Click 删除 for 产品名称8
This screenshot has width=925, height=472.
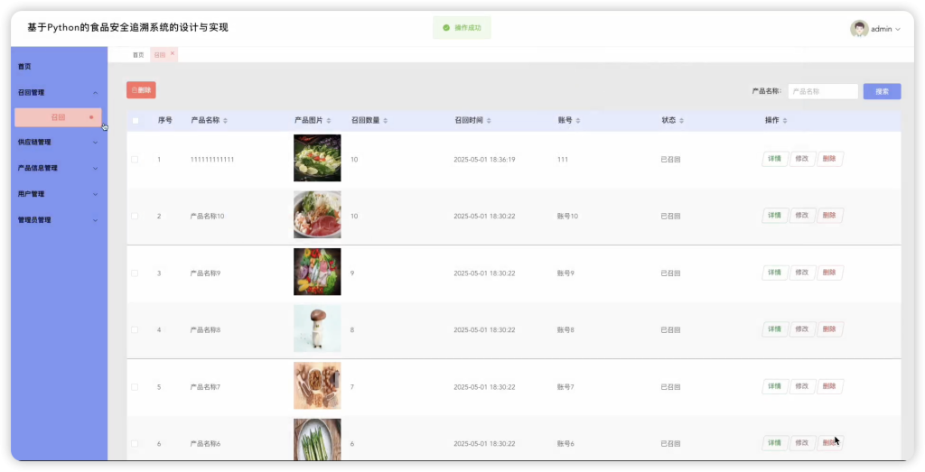coord(830,329)
